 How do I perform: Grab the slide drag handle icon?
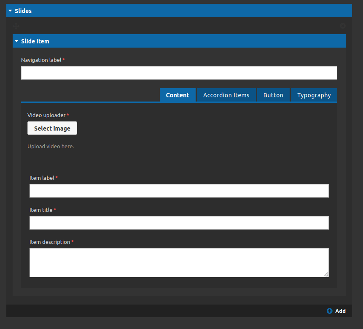(x=16, y=26)
